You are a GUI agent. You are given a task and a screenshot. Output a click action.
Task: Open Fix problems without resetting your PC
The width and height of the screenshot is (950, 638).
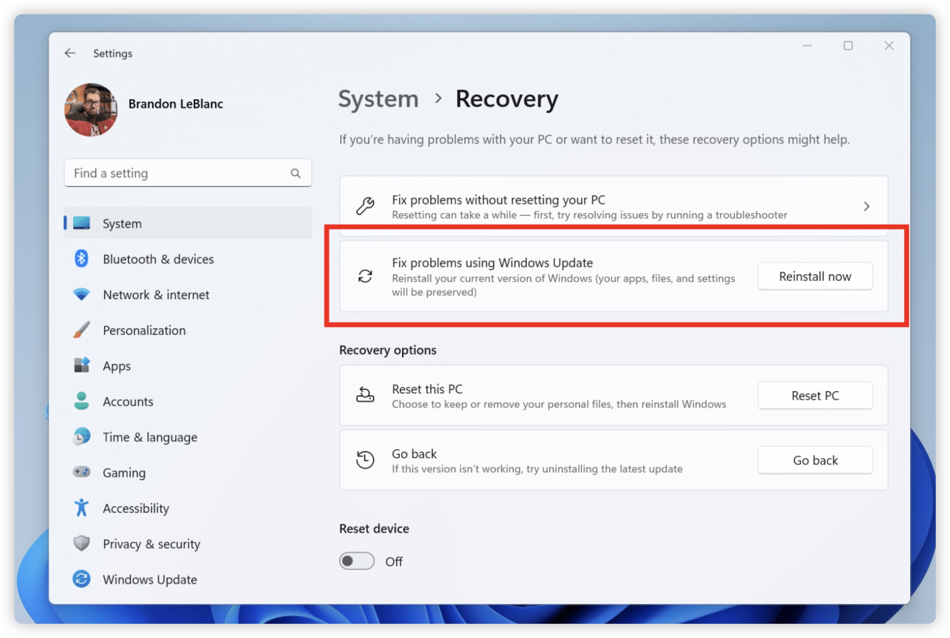614,206
